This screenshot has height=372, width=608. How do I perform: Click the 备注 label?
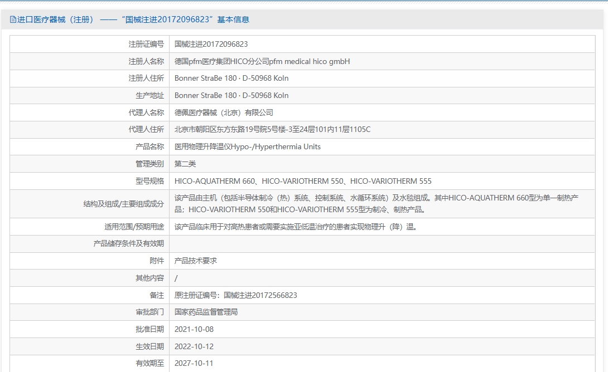[x=157, y=295]
